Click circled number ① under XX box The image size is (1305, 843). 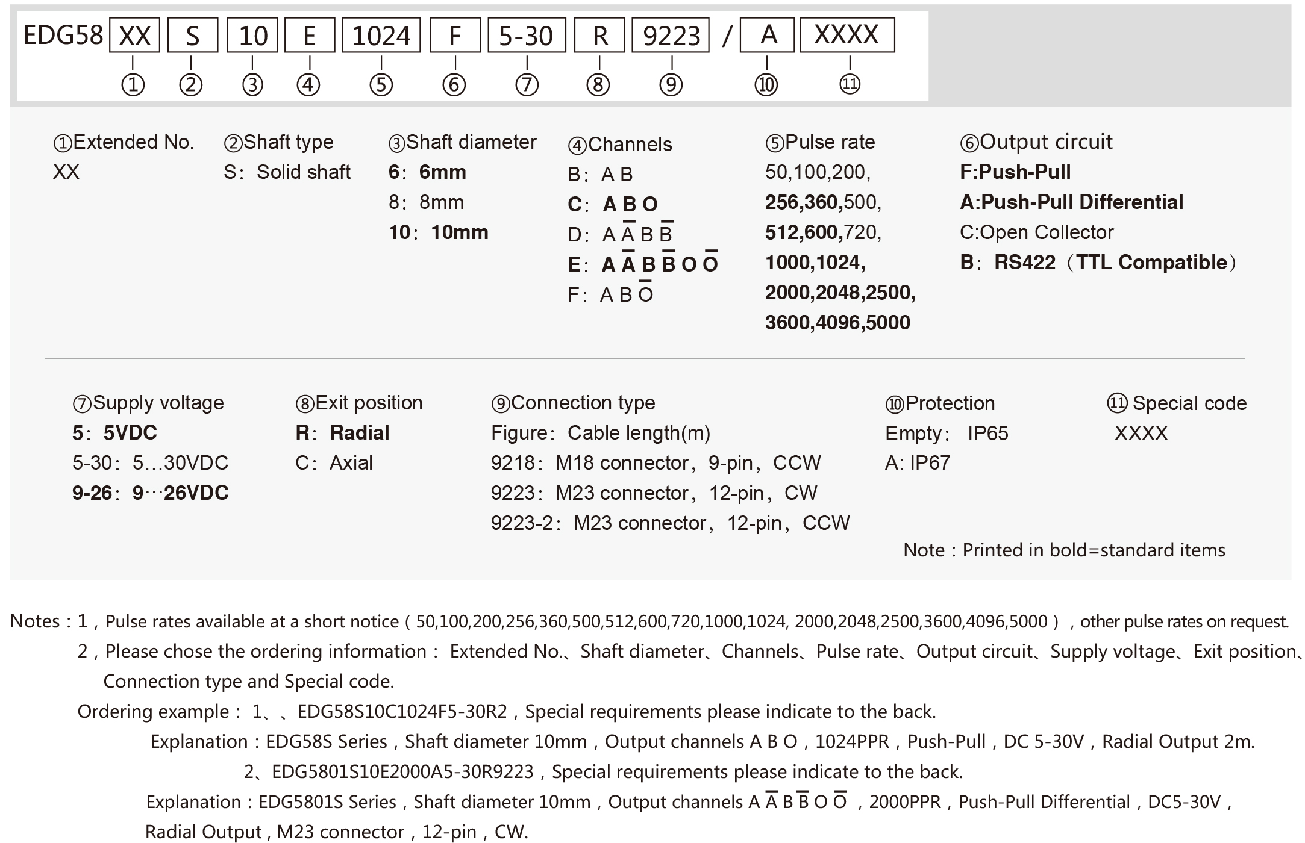(133, 84)
